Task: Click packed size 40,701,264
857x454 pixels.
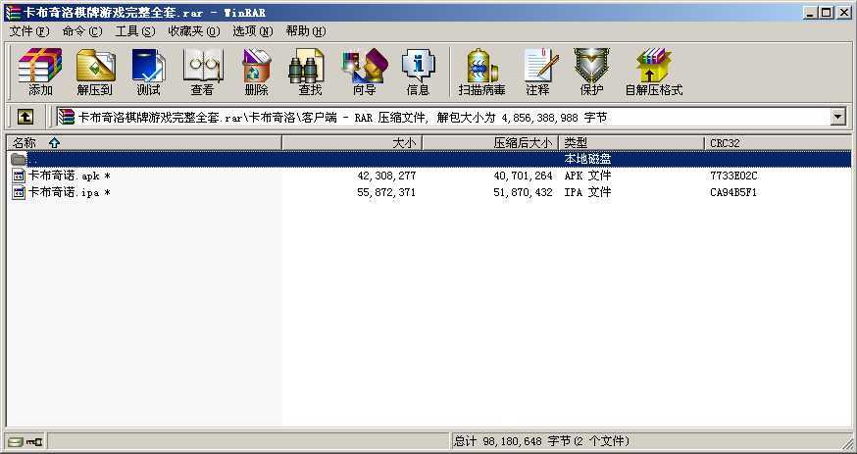Action: (523, 176)
